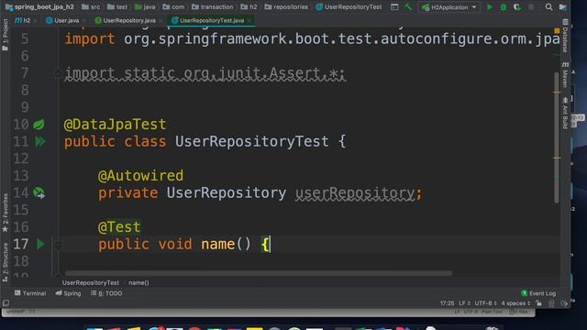Click the memory indicator icon in status bar
The height and width of the screenshot is (330, 587).
coord(551,303)
